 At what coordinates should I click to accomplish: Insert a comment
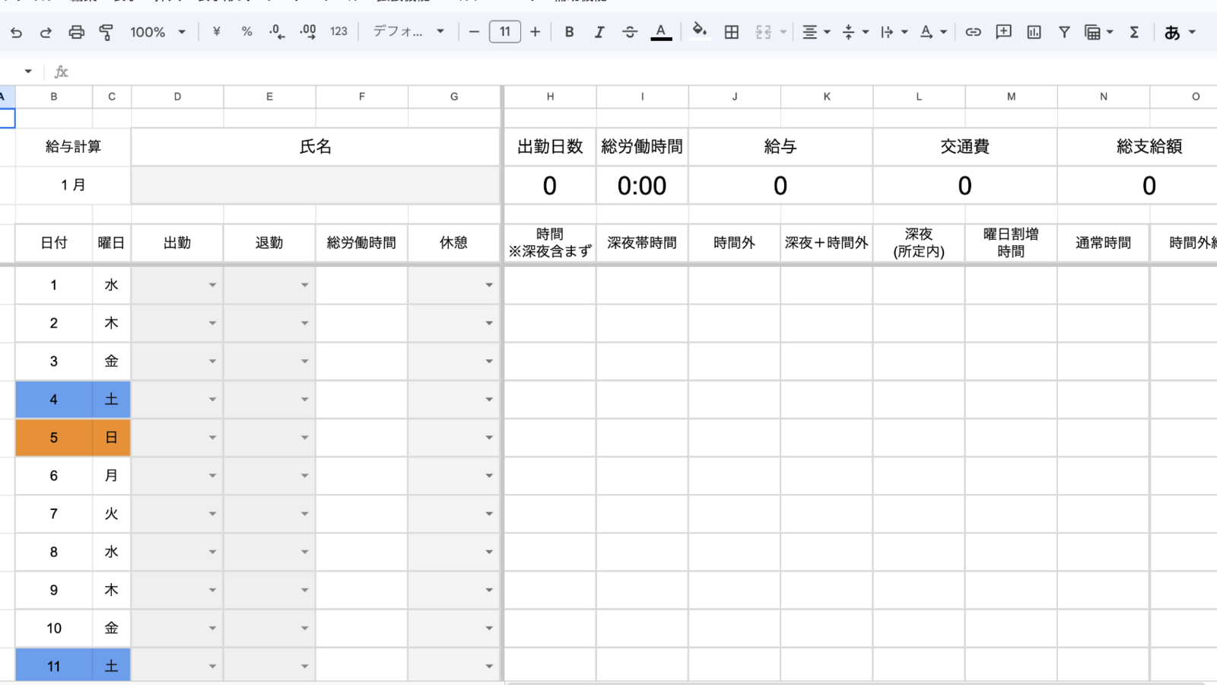point(1004,32)
